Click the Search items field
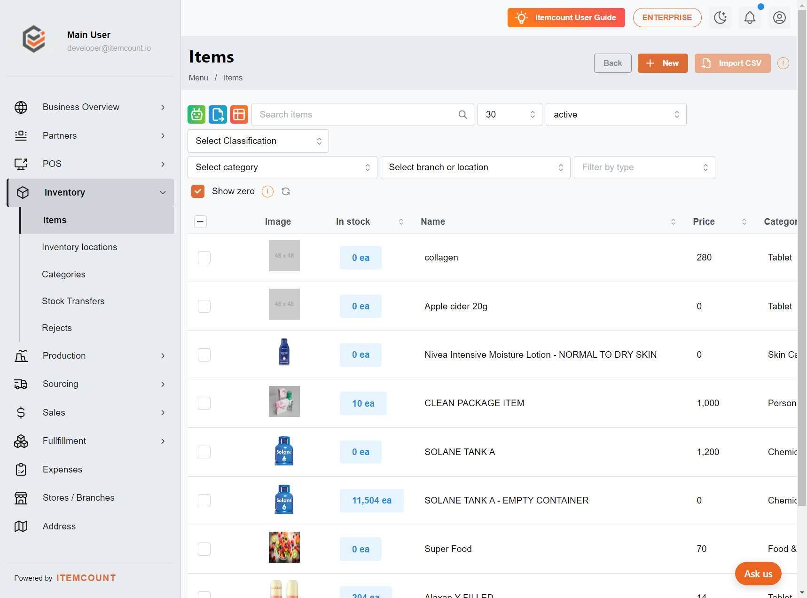Viewport: 807px width, 598px height. point(363,115)
